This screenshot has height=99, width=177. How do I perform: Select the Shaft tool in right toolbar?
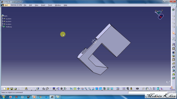coord(173,53)
